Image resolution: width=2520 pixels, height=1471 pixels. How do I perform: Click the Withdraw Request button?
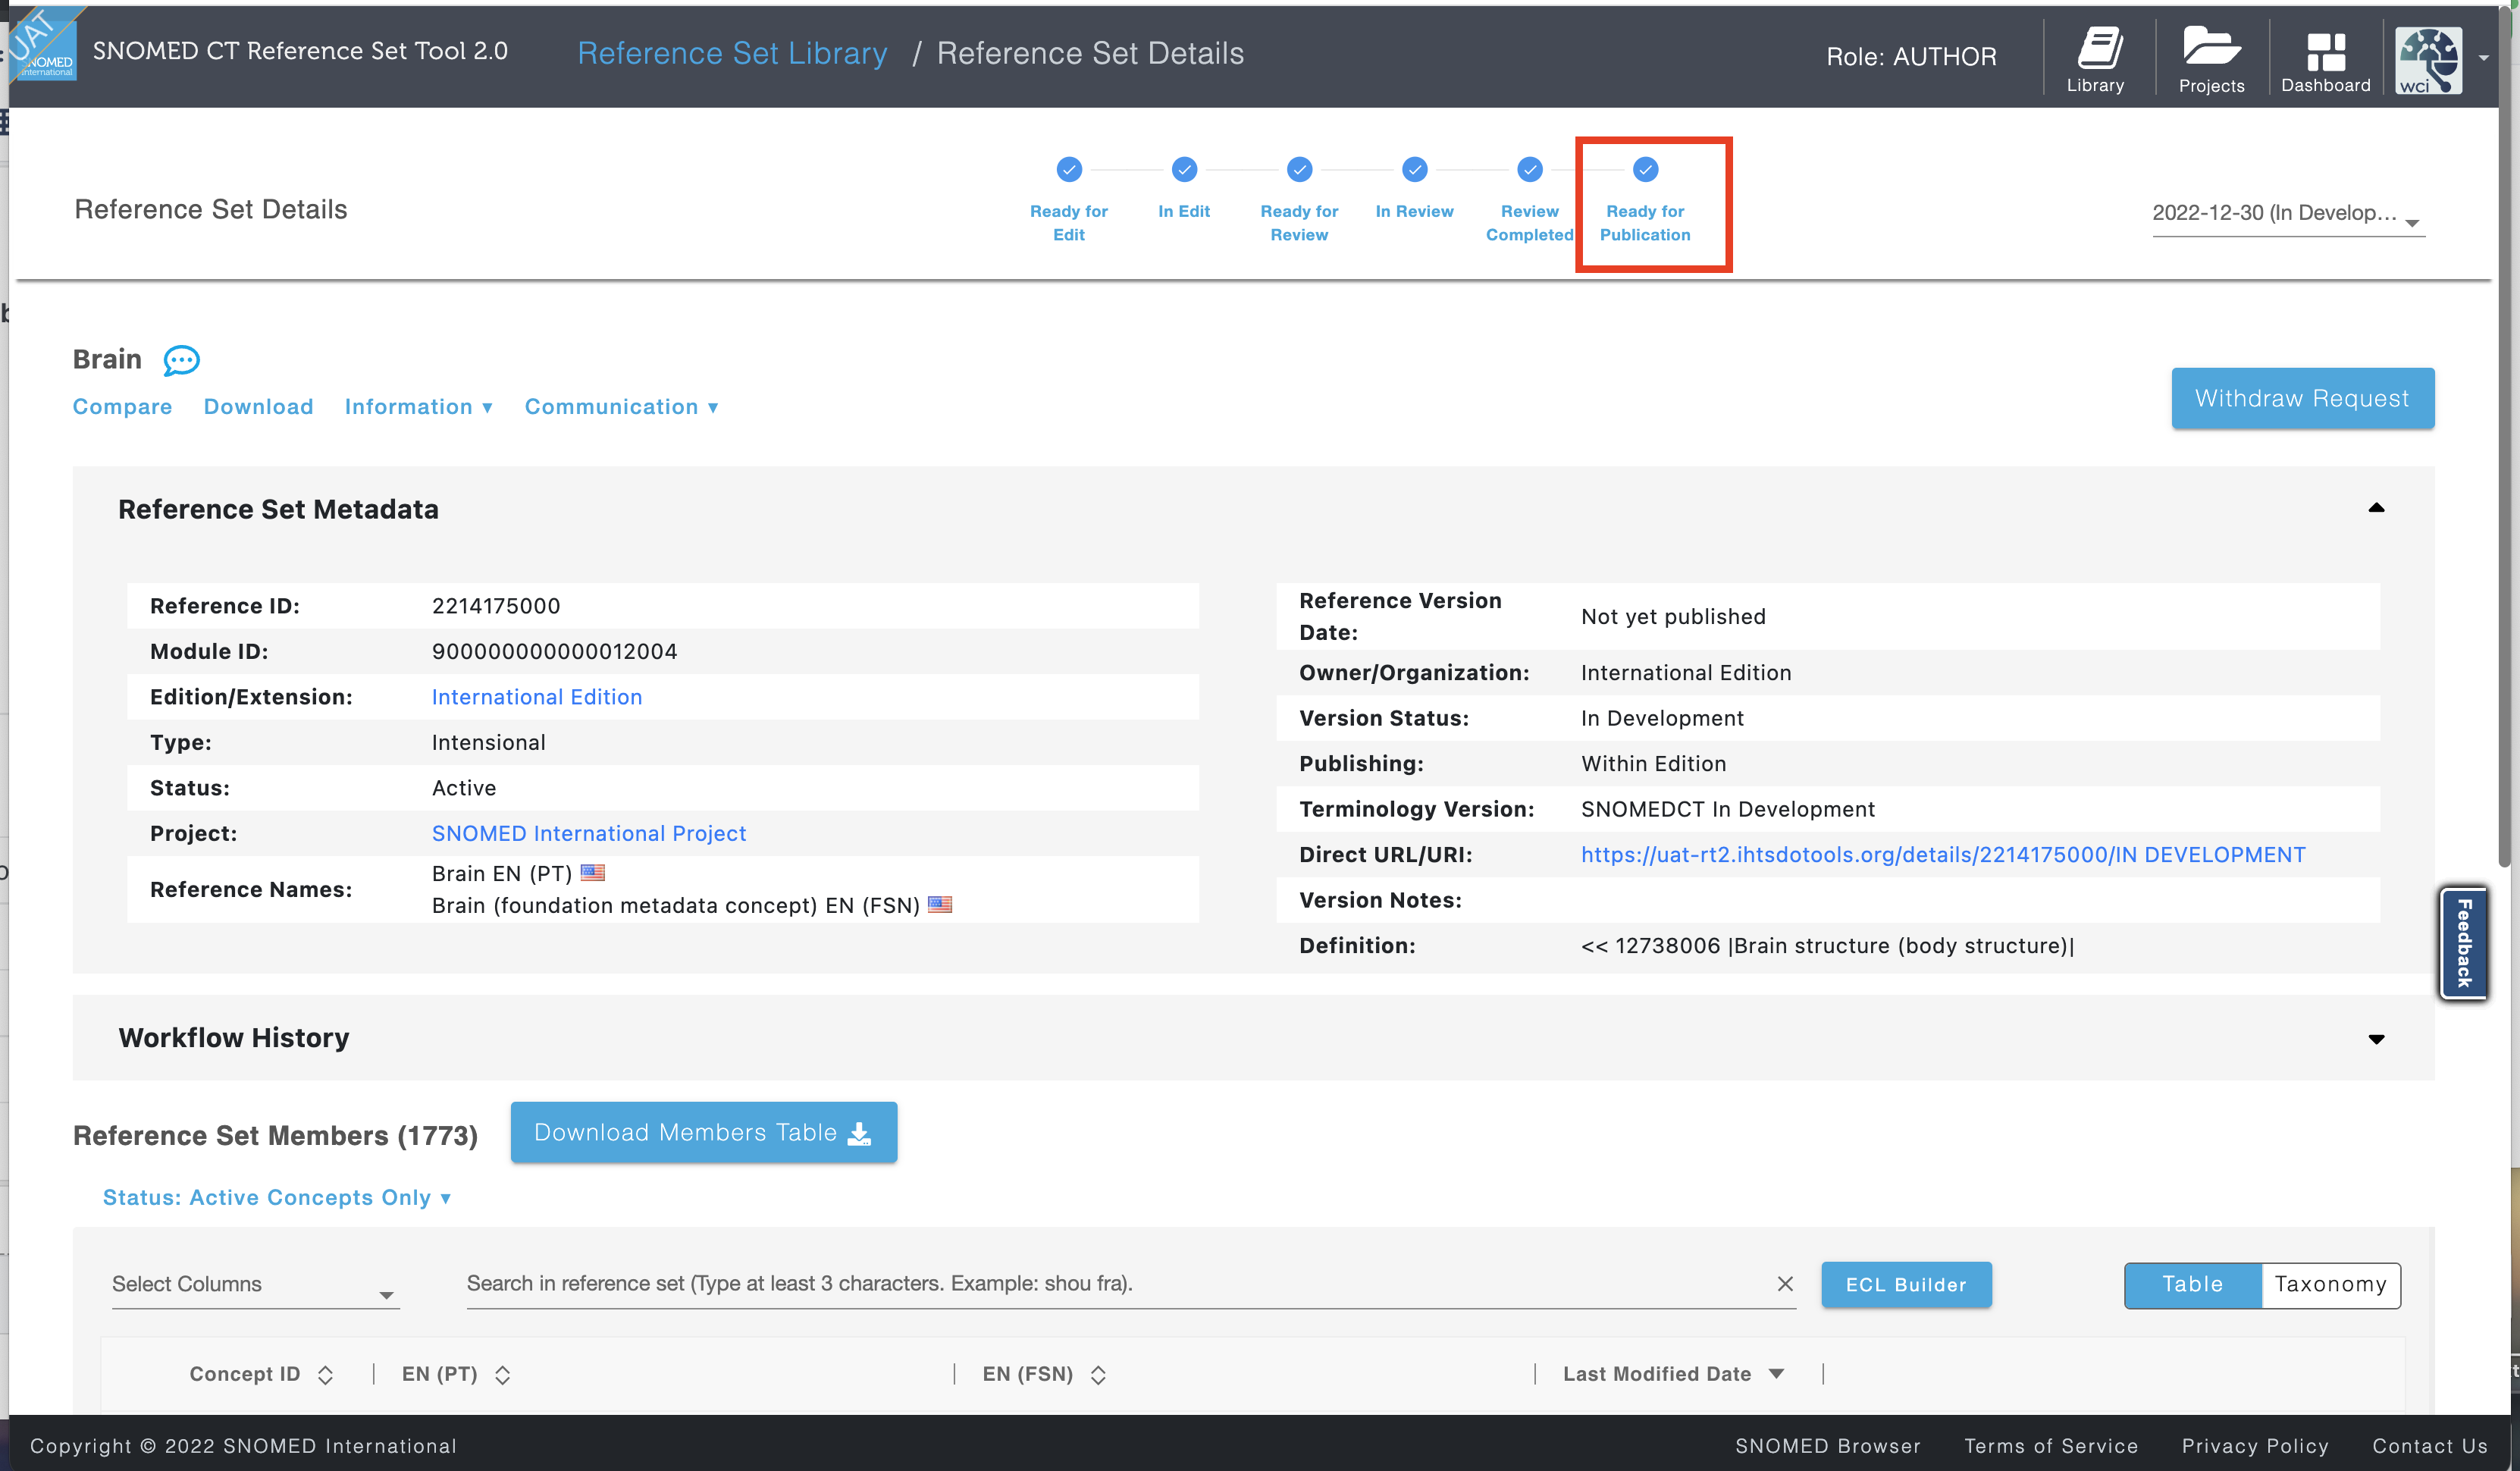click(x=2302, y=398)
